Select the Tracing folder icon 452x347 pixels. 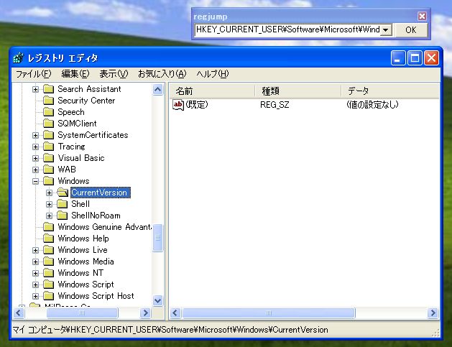[x=48, y=147]
